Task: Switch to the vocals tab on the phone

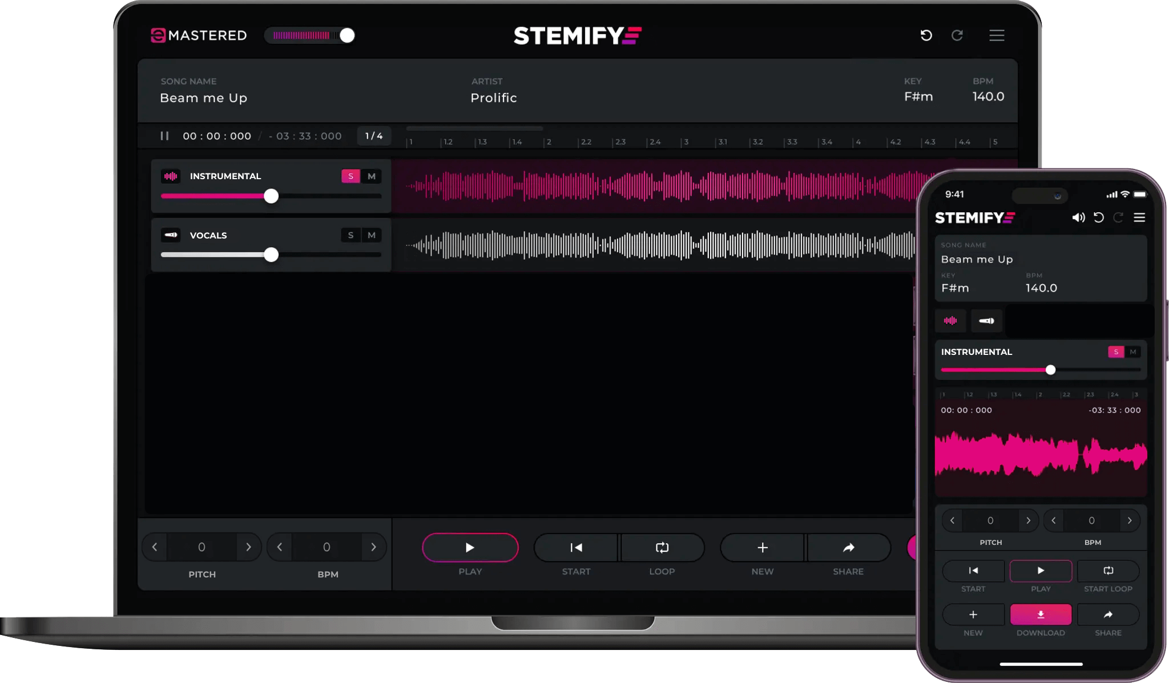Action: [x=987, y=321]
